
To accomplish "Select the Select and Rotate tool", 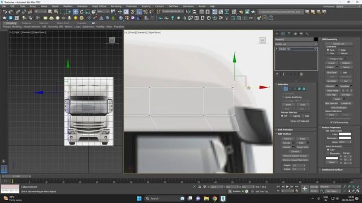I will tap(81, 12).
